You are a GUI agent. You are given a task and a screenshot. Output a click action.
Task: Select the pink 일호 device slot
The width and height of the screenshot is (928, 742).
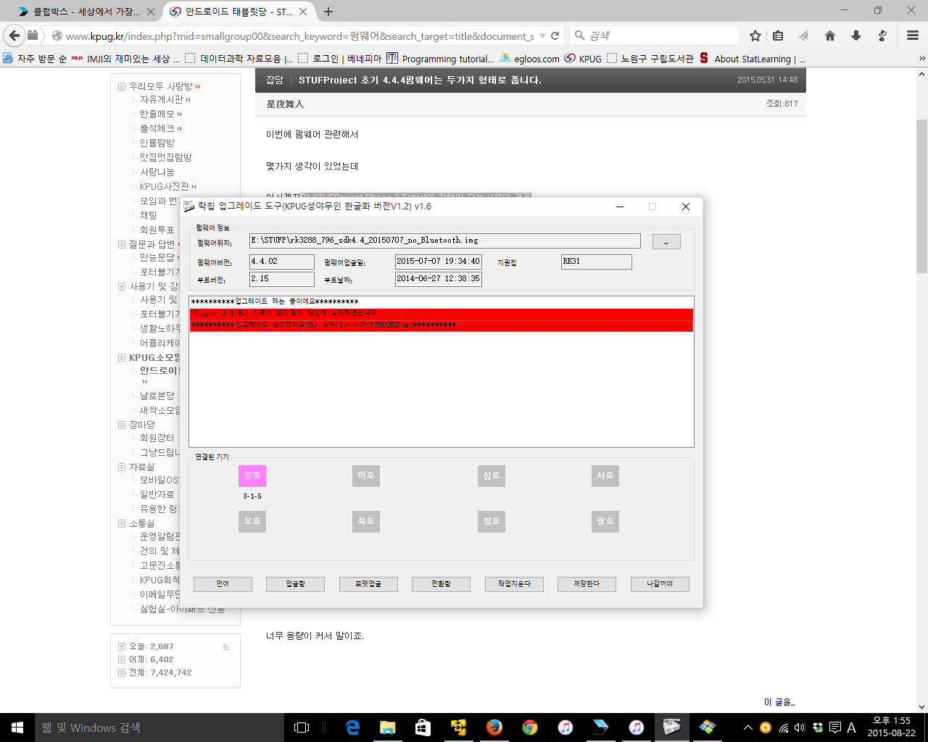[x=252, y=475]
